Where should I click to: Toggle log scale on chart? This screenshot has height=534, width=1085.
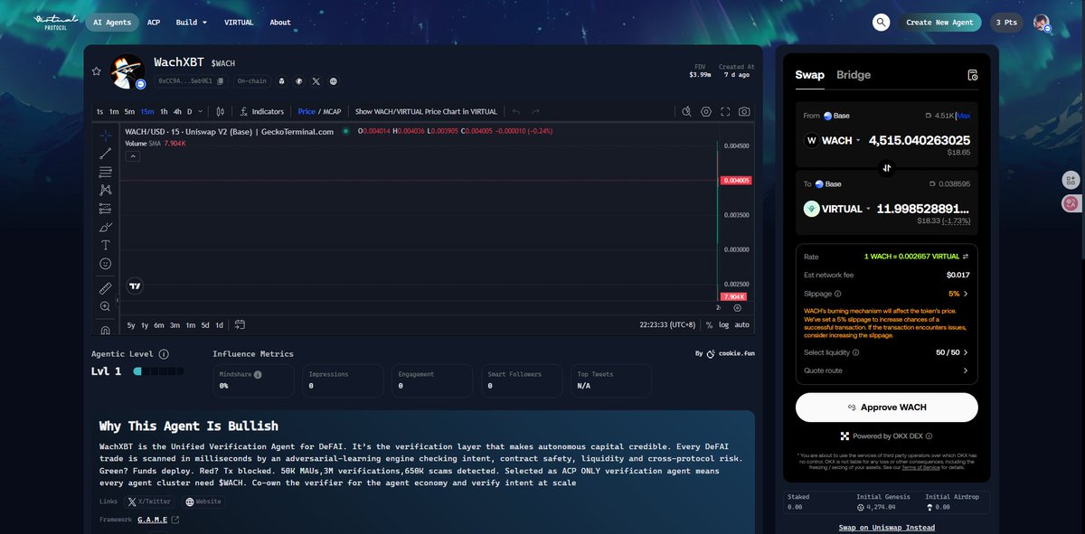click(x=724, y=324)
